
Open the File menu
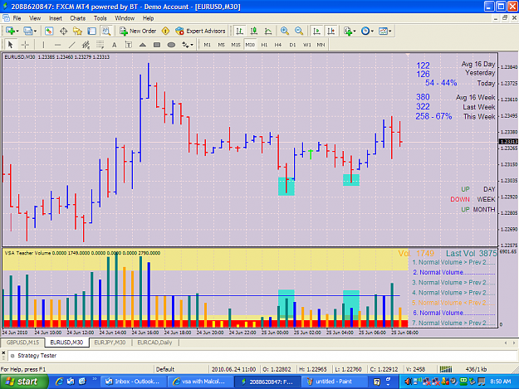[17, 18]
